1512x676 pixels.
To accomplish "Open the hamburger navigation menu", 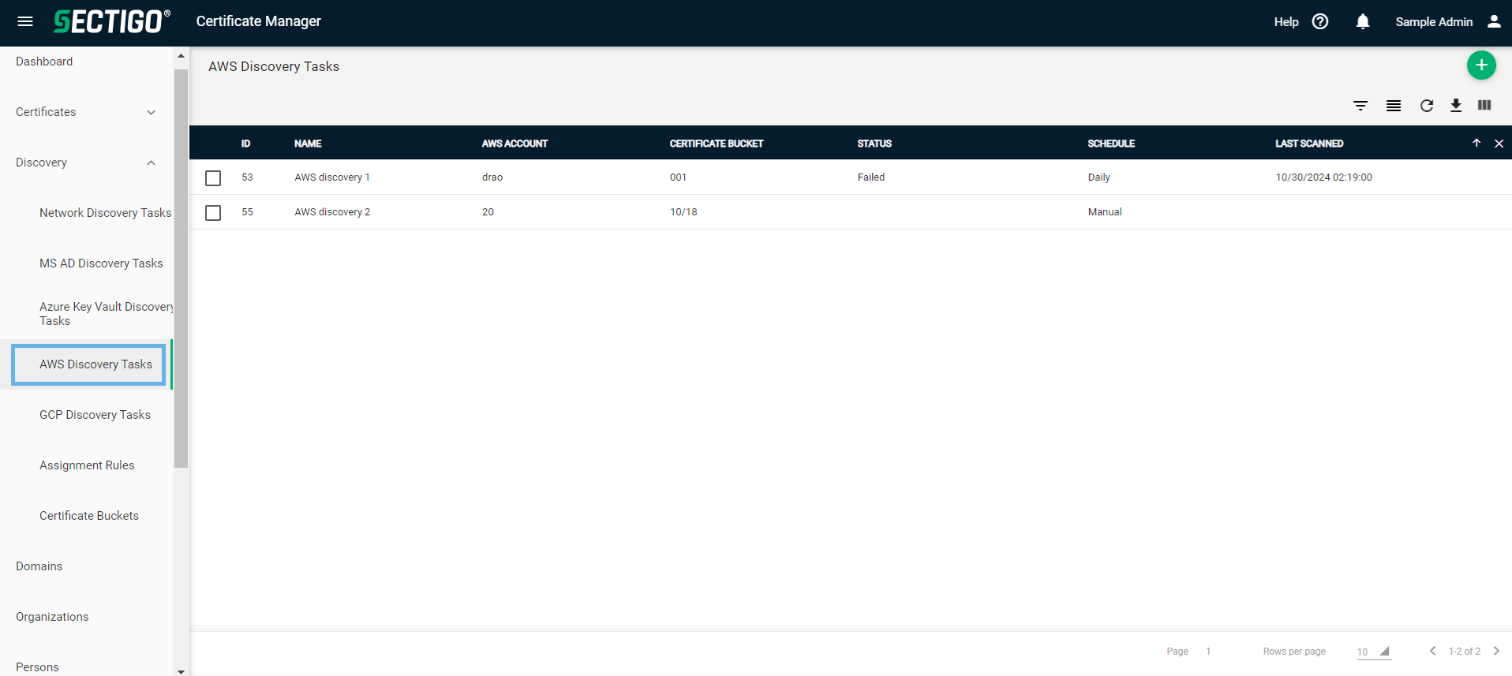I will [x=25, y=21].
